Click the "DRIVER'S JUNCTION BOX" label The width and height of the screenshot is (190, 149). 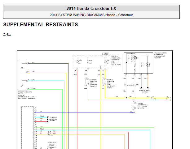(x=94, y=83)
